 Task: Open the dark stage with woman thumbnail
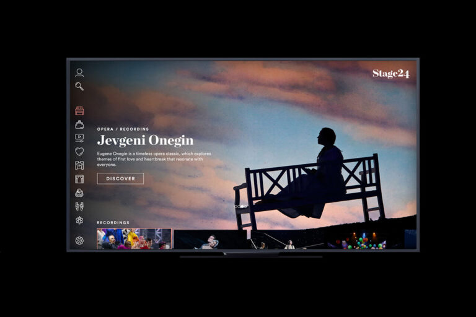coord(287,240)
